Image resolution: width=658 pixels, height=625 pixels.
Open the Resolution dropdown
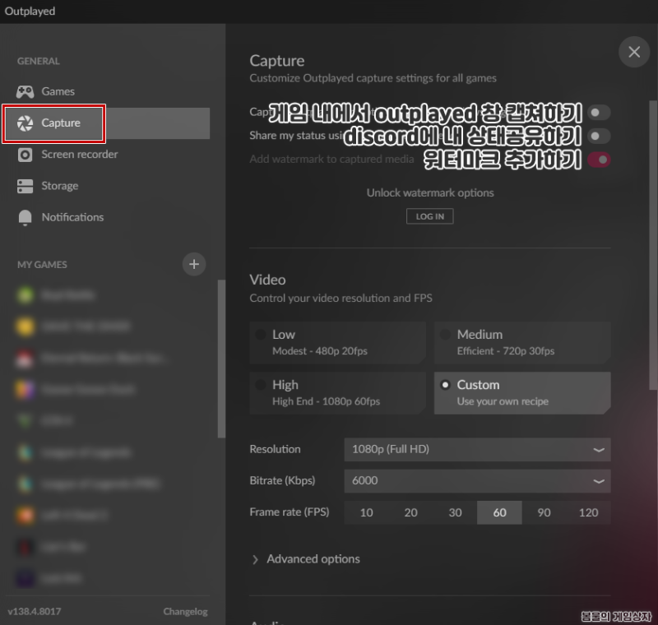click(477, 450)
